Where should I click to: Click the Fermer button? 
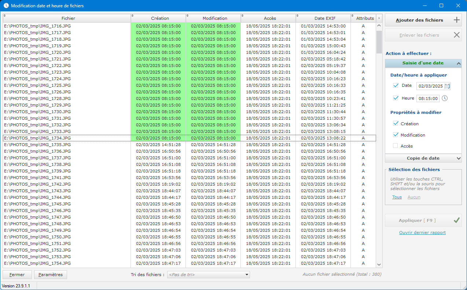click(17, 275)
